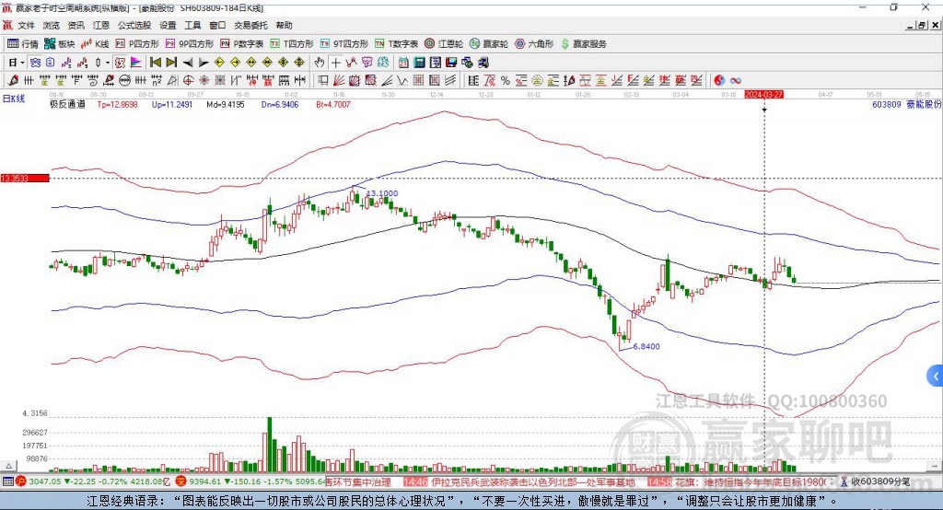Click the Dn=6.9406 indicator value
This screenshot has height=510, width=943.
280,105
